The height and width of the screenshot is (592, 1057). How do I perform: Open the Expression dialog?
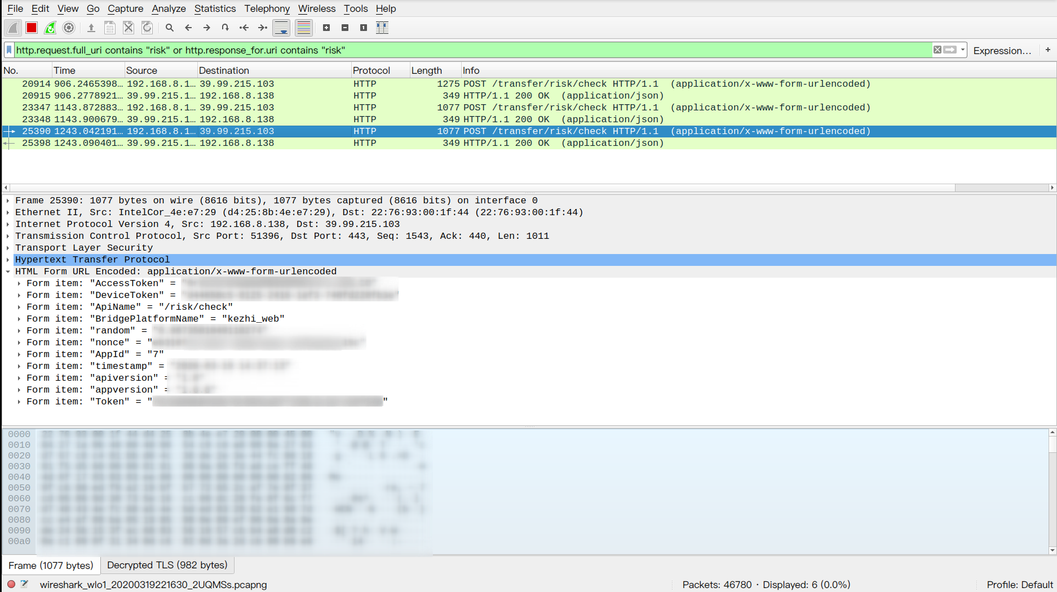click(1002, 50)
